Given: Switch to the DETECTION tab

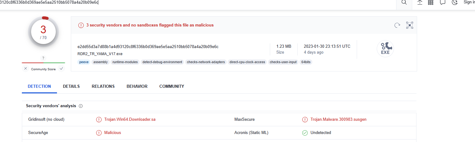Looking at the screenshot, I should pyautogui.click(x=39, y=87).
